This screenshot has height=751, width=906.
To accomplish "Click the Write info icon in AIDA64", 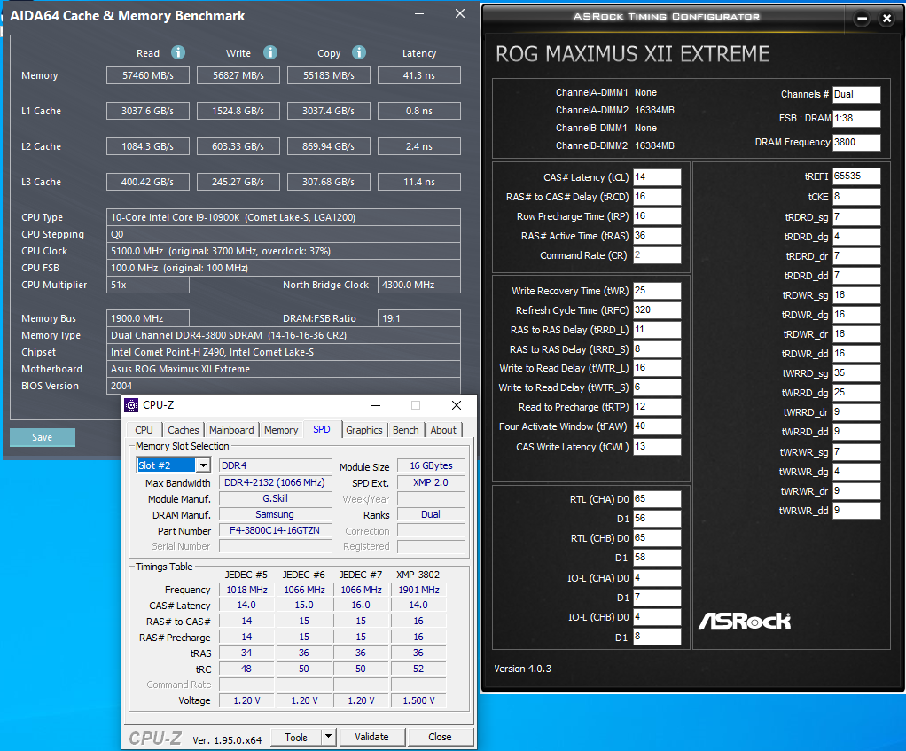I will pyautogui.click(x=269, y=52).
